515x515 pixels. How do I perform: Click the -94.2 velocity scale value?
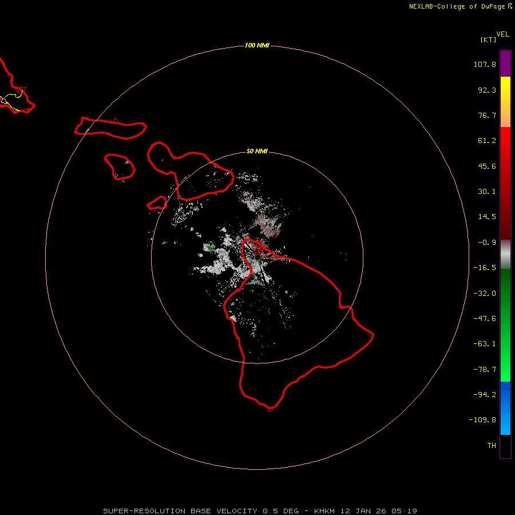(485, 395)
